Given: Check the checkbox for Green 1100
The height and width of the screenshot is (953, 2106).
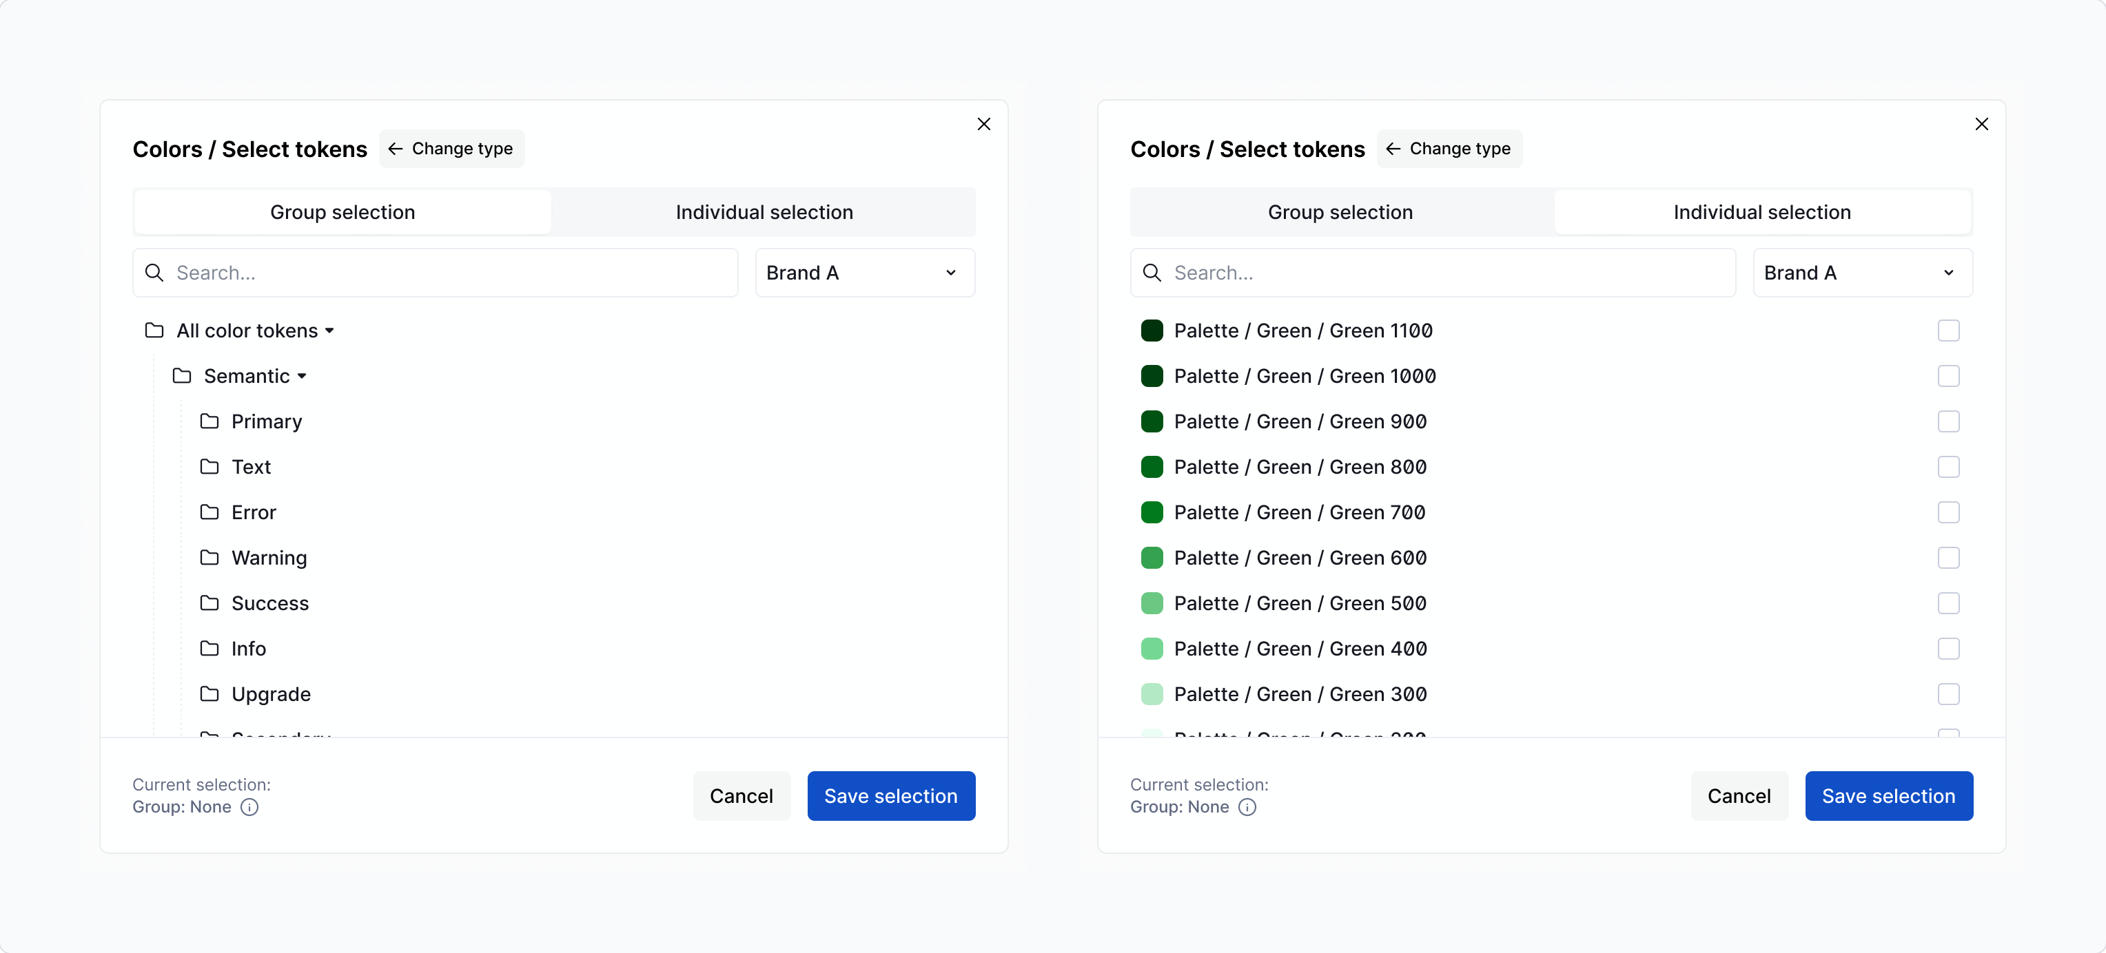Looking at the screenshot, I should [1949, 330].
